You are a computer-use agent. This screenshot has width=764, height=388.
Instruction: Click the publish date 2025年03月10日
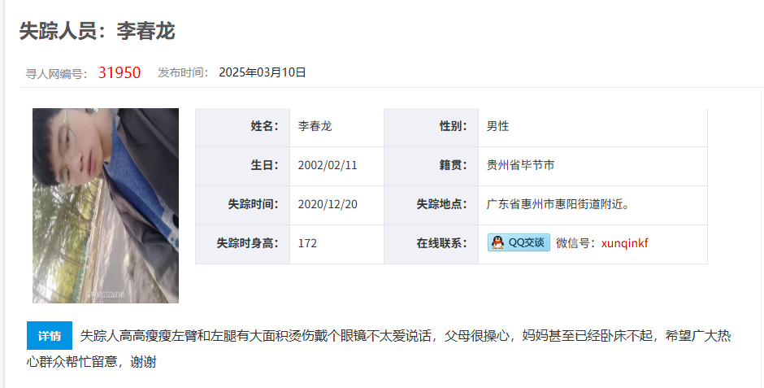click(262, 72)
